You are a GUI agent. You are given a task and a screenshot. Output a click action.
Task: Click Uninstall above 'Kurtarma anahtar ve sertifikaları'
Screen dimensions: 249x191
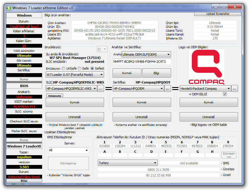tap(142, 117)
